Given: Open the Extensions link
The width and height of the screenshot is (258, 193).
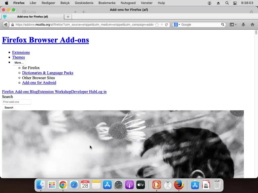Looking at the screenshot, I should click(21, 53).
